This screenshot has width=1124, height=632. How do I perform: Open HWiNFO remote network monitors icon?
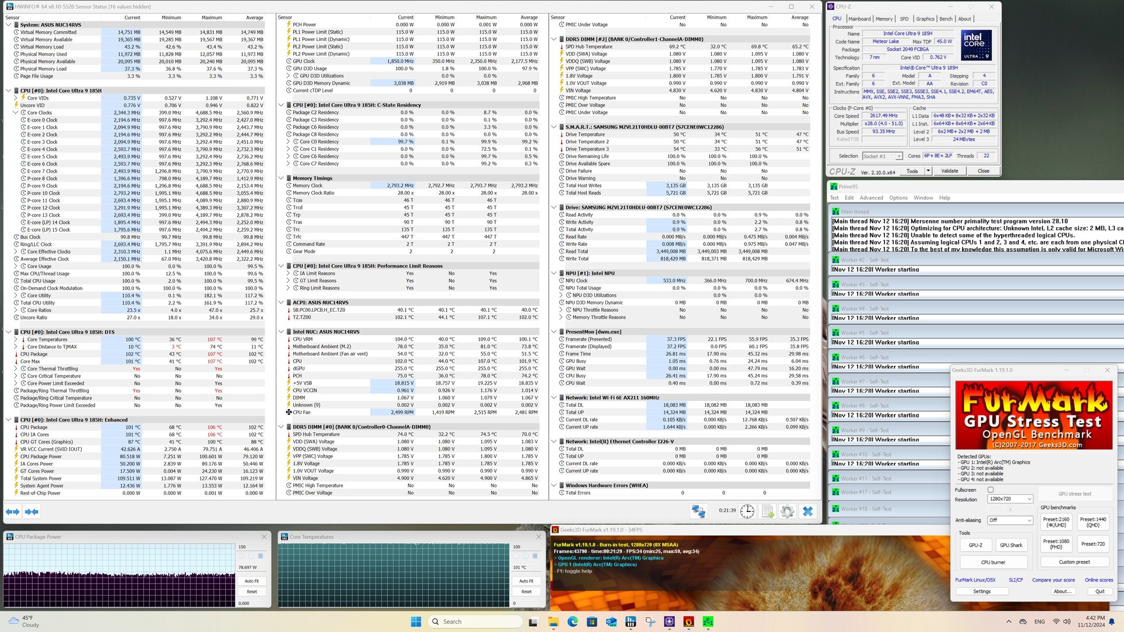click(698, 511)
